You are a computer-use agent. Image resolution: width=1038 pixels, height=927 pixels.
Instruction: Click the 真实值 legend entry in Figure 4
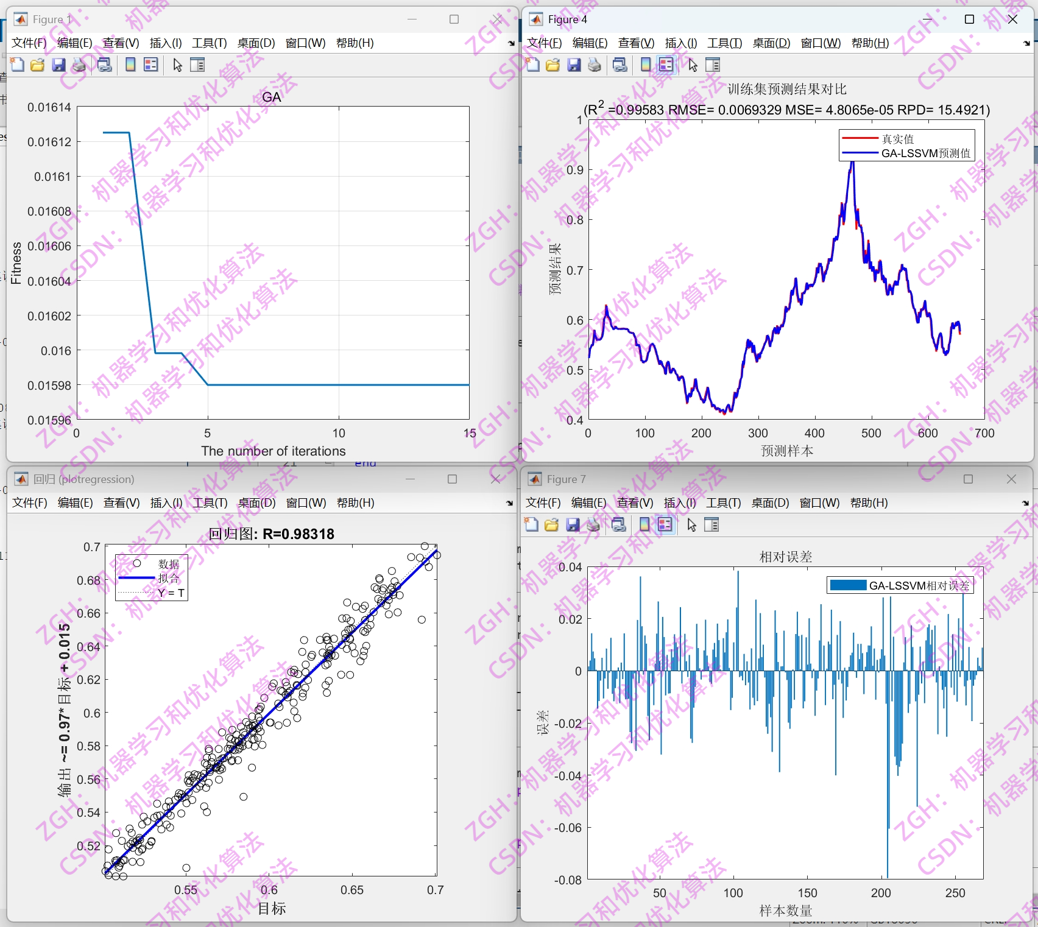[898, 139]
